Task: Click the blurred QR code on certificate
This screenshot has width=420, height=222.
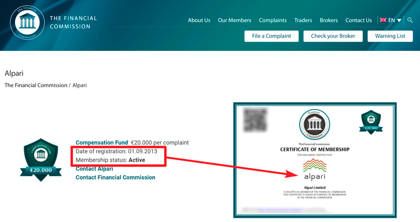Action: (255, 120)
